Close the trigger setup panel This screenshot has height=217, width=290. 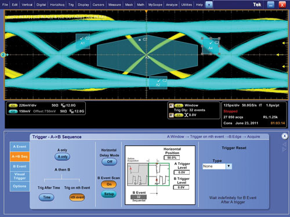284,136
